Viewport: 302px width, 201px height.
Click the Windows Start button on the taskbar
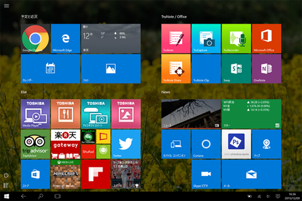pyautogui.click(x=7, y=196)
